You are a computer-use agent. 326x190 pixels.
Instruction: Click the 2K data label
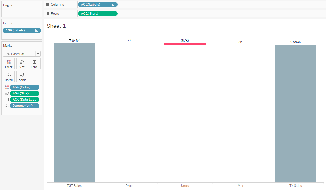coord(240,42)
